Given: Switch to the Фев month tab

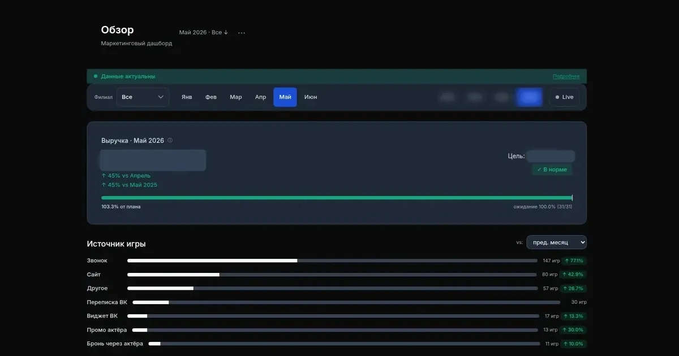Looking at the screenshot, I should coord(211,97).
